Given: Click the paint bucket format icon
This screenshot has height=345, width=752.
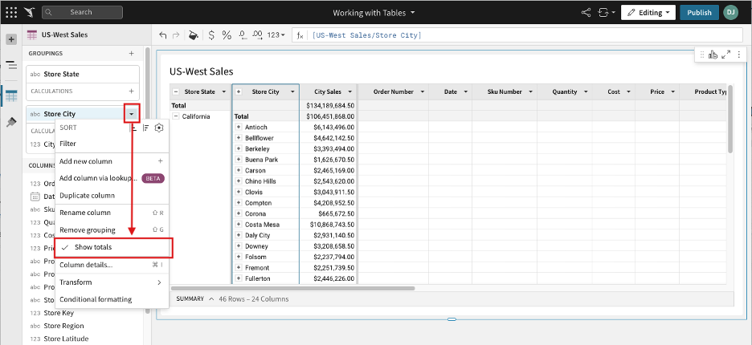Looking at the screenshot, I should [193, 35].
